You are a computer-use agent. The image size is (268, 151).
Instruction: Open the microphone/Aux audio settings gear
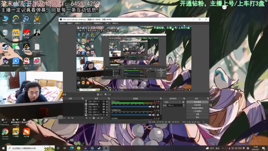point(158,107)
